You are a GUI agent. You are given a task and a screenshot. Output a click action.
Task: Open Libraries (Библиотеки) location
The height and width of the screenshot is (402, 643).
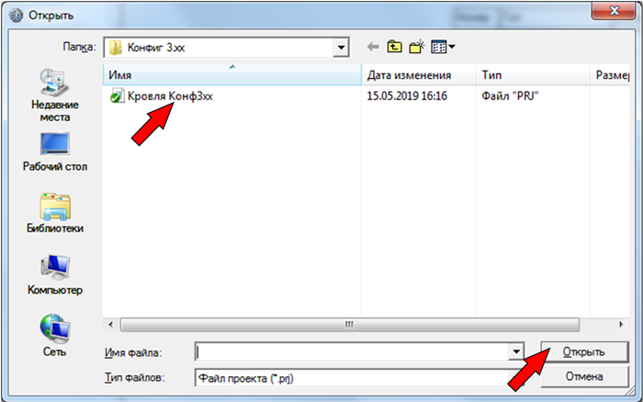click(54, 214)
